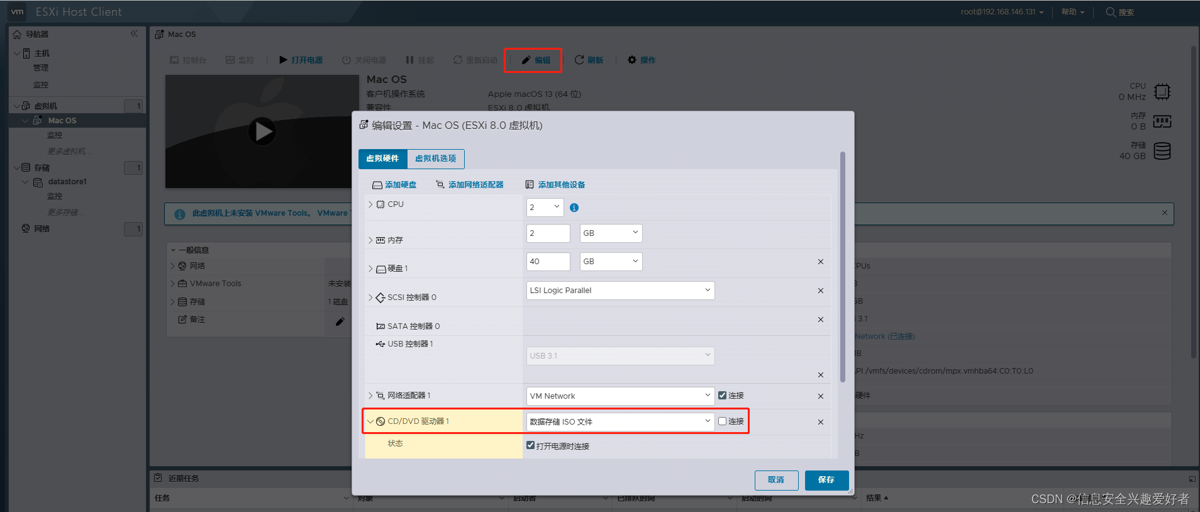Expand the CPU row in dialog
The height and width of the screenshot is (512, 1200).
(x=370, y=204)
